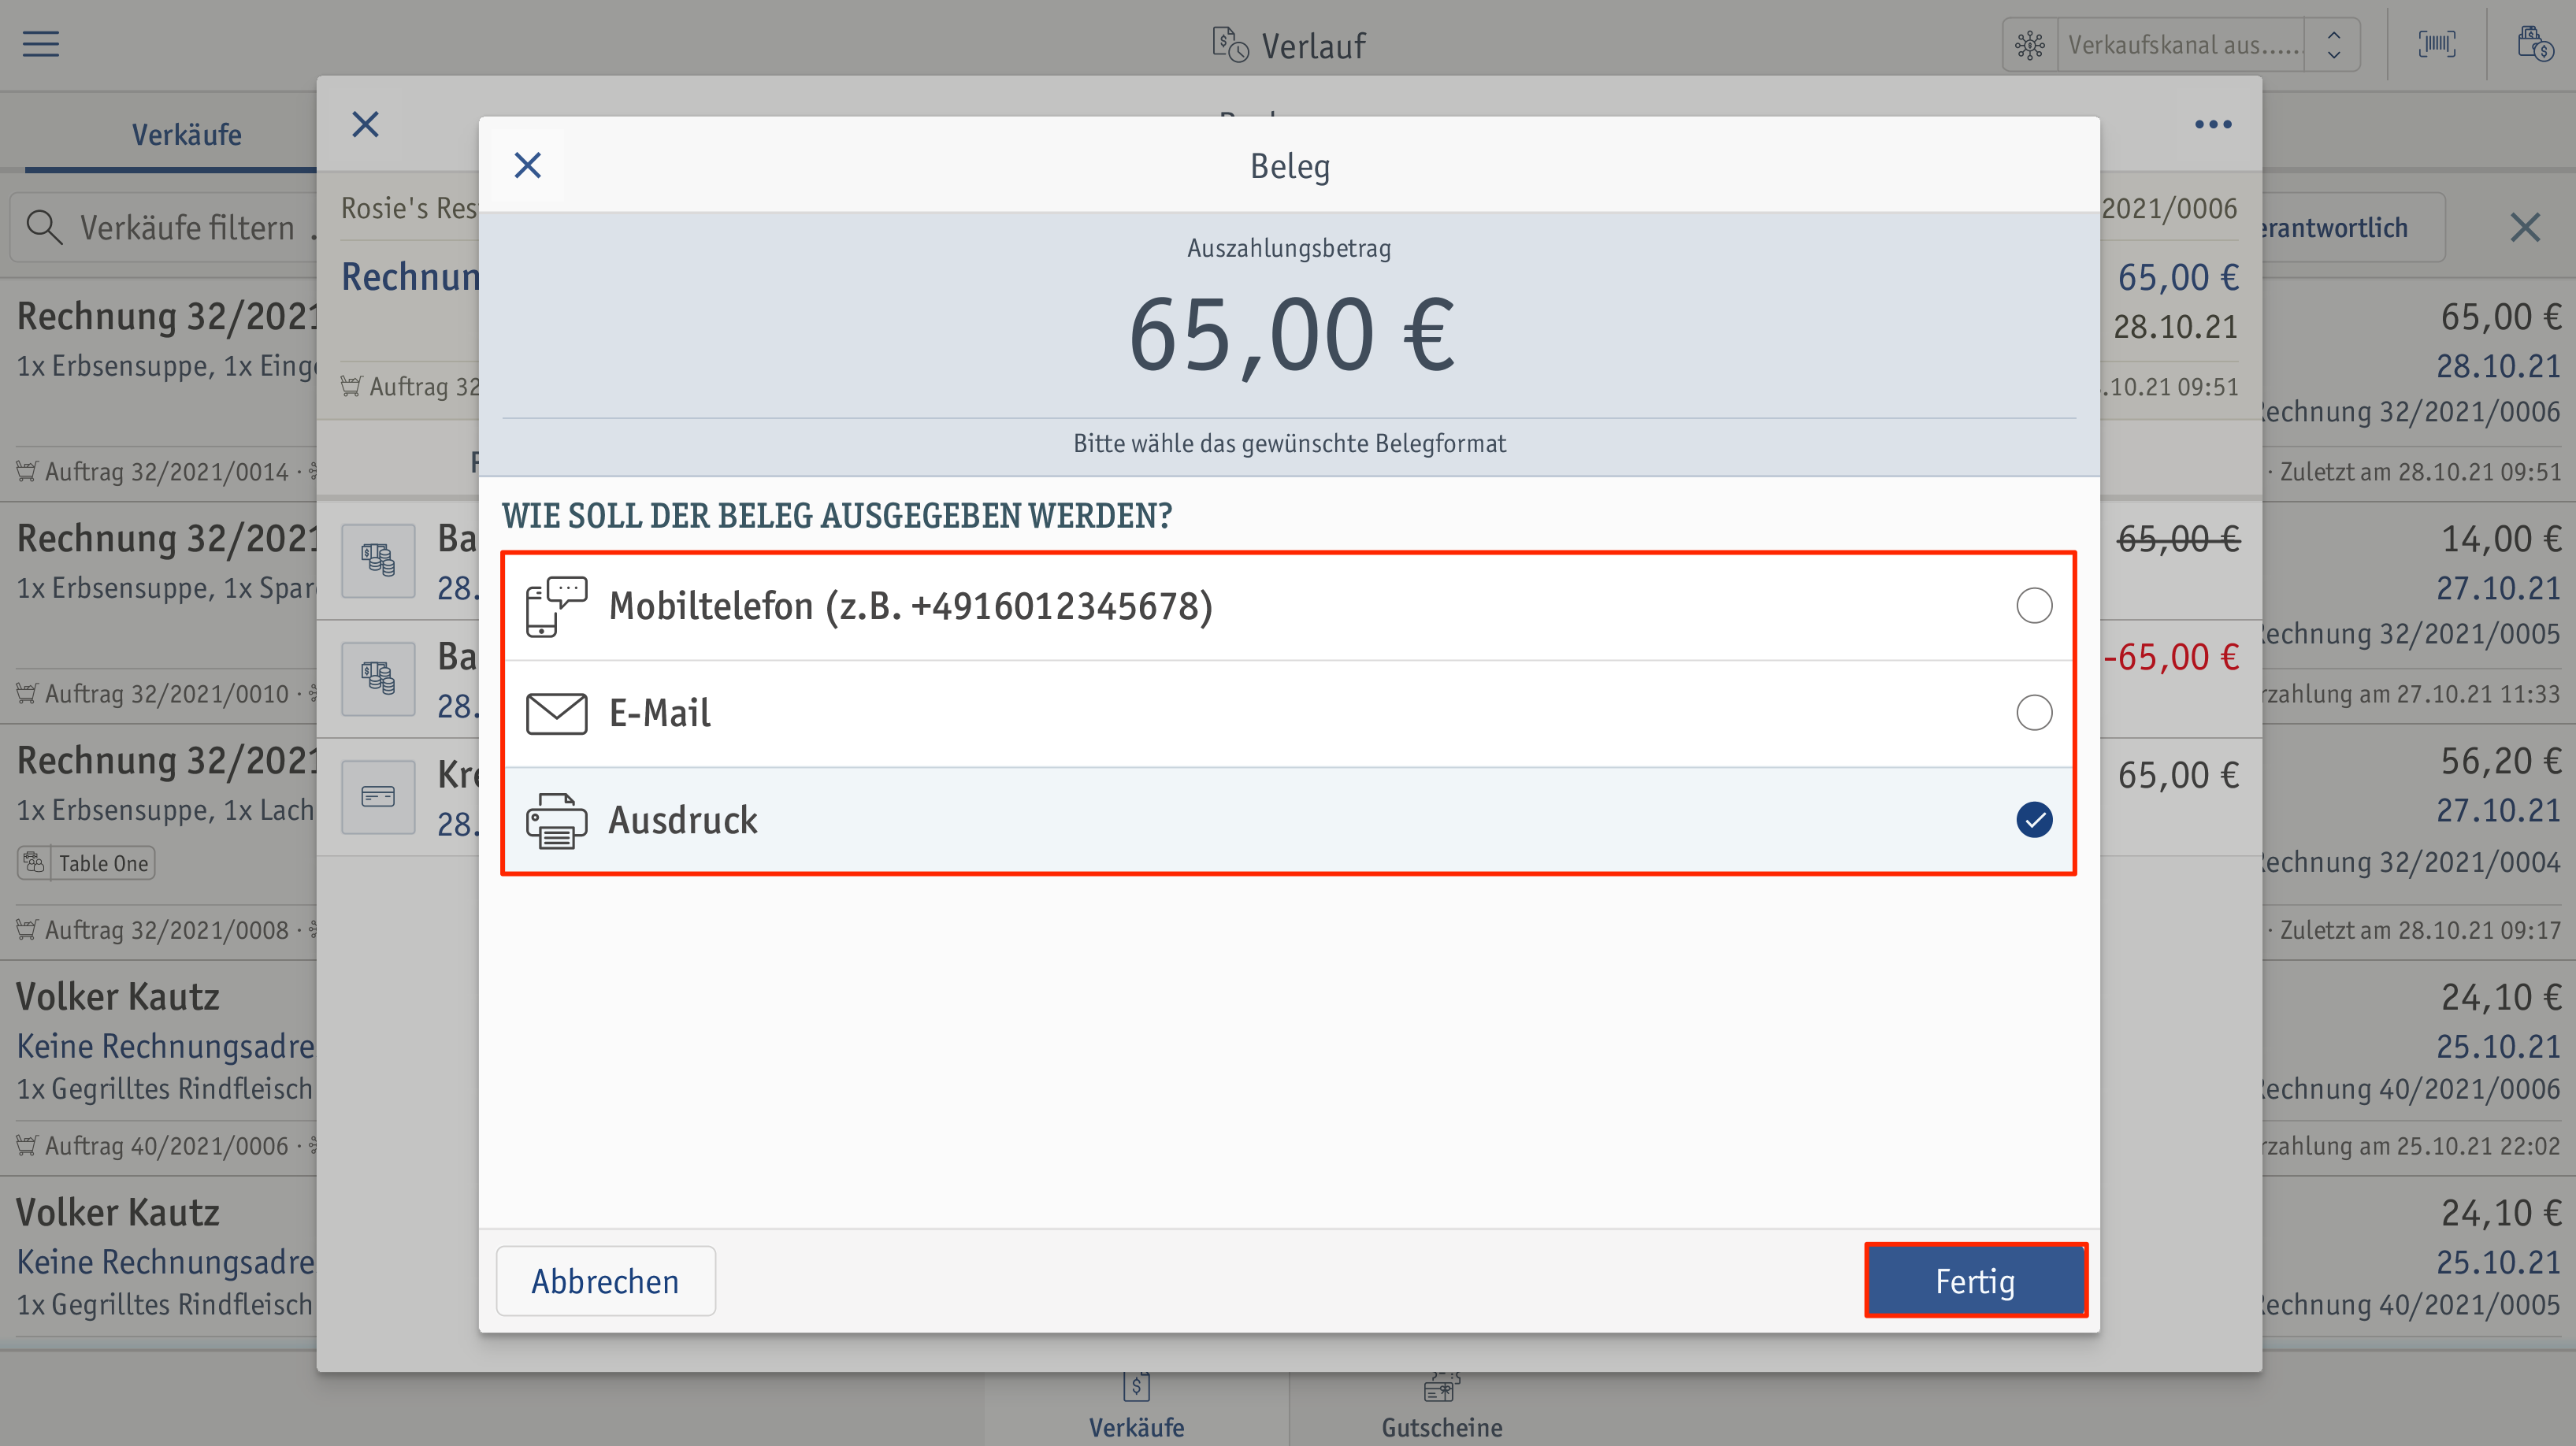Click the E-Mail envelope icon
This screenshot has width=2576, height=1446.
click(556, 713)
